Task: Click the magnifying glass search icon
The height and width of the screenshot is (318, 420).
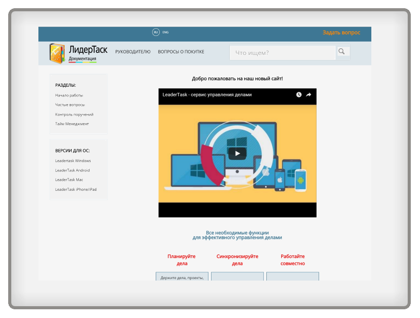Action: click(x=342, y=51)
